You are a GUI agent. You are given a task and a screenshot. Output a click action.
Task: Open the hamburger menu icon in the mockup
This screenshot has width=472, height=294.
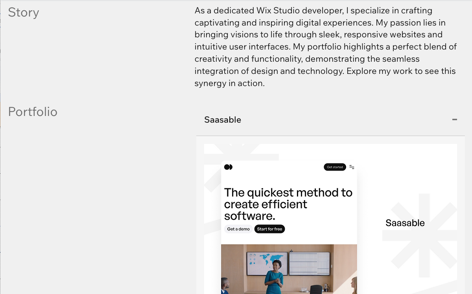point(352,167)
